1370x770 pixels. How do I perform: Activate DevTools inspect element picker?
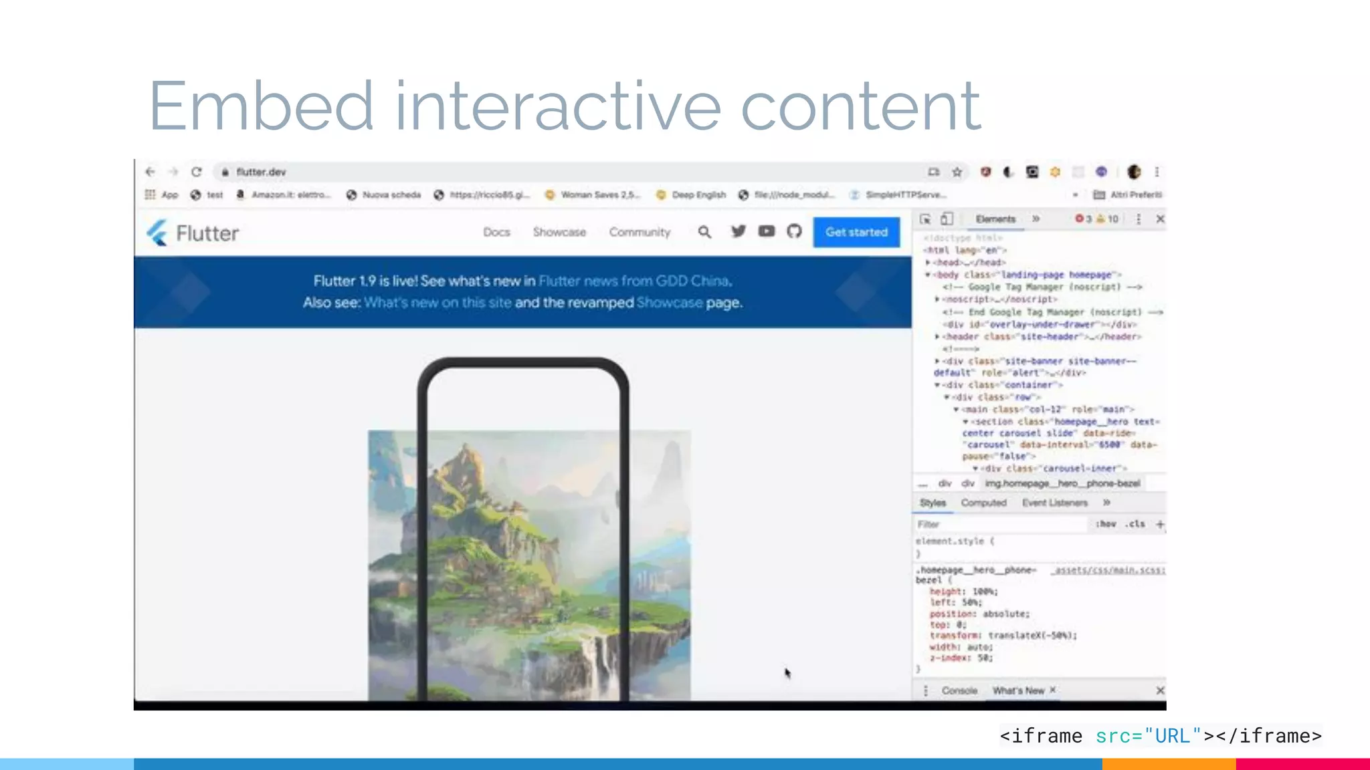tap(925, 219)
